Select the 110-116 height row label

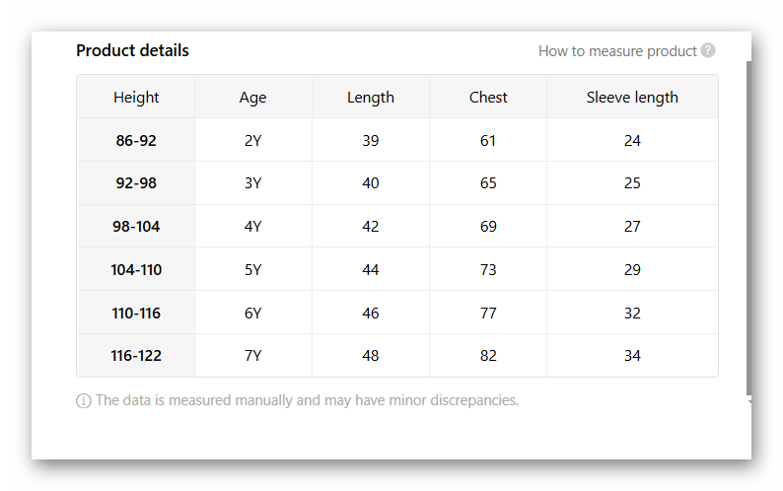(136, 314)
